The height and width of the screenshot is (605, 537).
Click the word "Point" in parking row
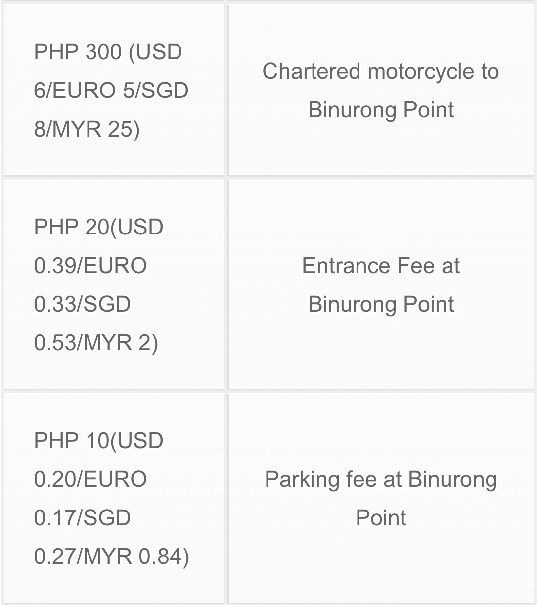380,518
